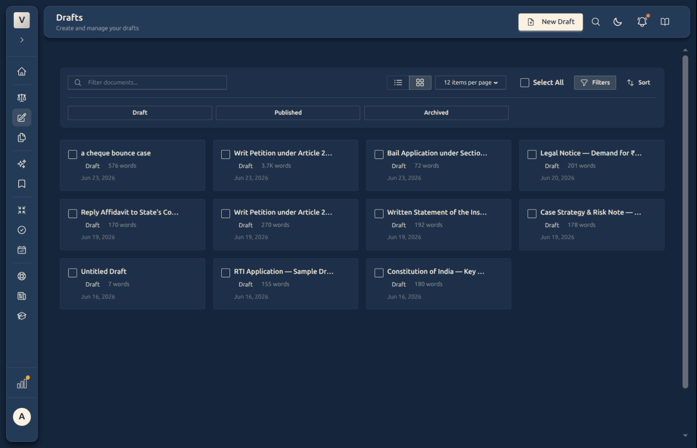Focus the Filter documents search field
The width and height of the screenshot is (697, 448).
(147, 83)
